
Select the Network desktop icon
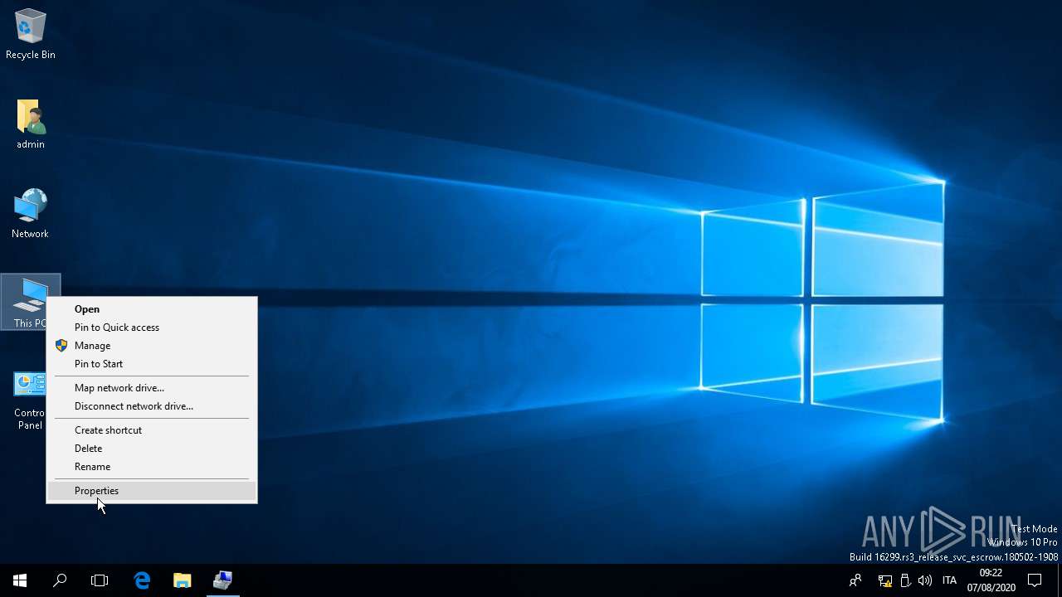(x=31, y=213)
